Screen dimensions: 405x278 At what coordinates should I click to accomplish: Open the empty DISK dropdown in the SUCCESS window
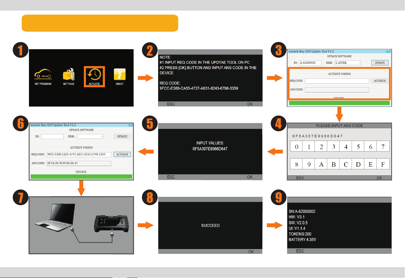pos(90,136)
